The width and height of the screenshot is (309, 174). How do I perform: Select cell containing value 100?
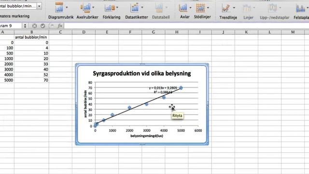click(x=7, y=48)
